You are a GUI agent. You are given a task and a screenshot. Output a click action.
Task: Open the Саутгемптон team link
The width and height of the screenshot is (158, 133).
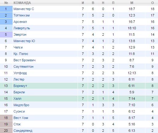pos(24,67)
